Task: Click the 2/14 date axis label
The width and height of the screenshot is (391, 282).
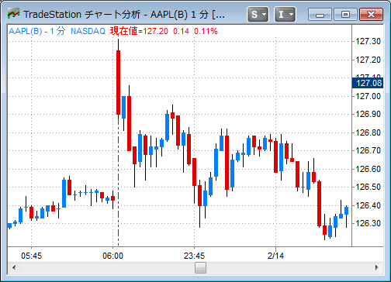Action: click(x=275, y=256)
